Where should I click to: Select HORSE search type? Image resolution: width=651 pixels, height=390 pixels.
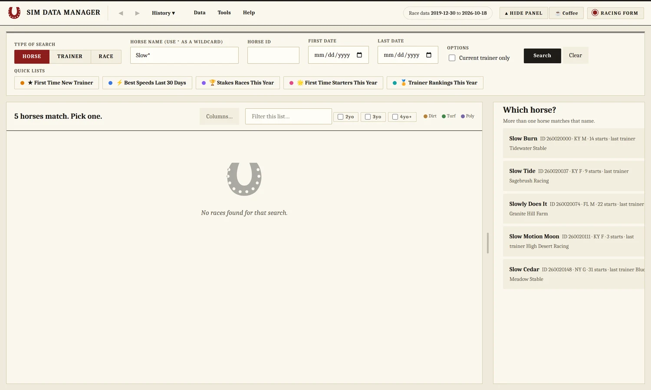click(32, 56)
